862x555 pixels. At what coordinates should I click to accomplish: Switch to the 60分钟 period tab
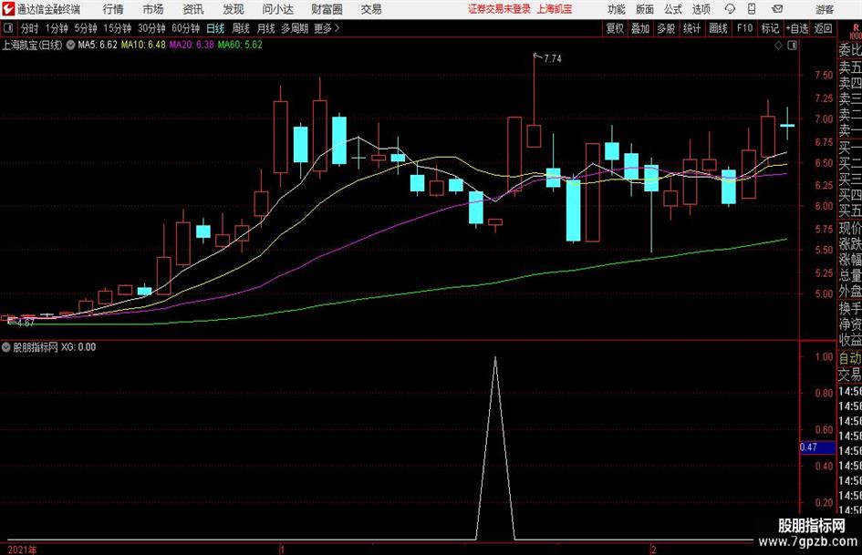185,28
